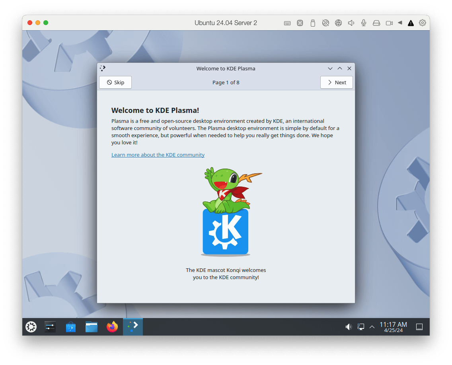Close the Ubuntu 24.04 Server 2 VM window
Viewport: 452px width, 365px height.
30,23
